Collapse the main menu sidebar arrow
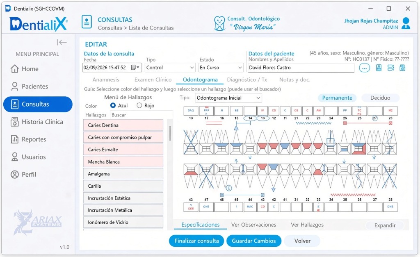This screenshot has width=420, height=257. point(62,42)
